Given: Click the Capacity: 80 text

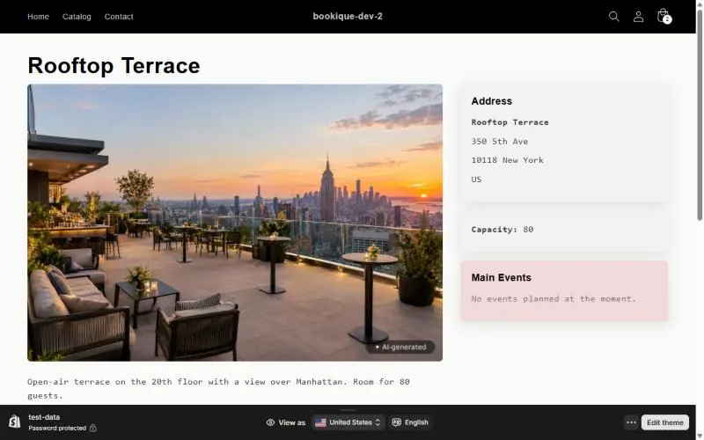Looking at the screenshot, I should pyautogui.click(x=502, y=230).
